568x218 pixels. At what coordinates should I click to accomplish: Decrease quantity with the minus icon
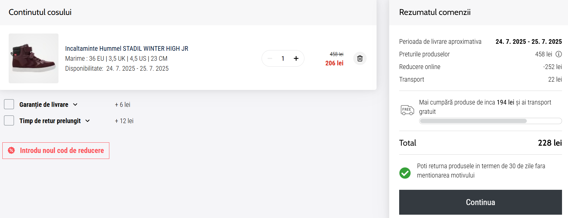coord(270,58)
